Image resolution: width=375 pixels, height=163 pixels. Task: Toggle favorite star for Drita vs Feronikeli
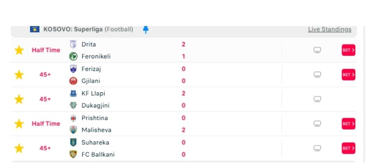pos(19,50)
